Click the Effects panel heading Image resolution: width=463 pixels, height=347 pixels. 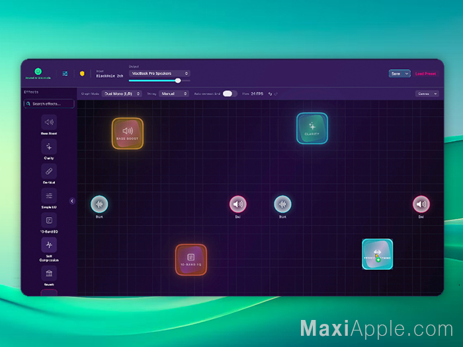point(31,92)
